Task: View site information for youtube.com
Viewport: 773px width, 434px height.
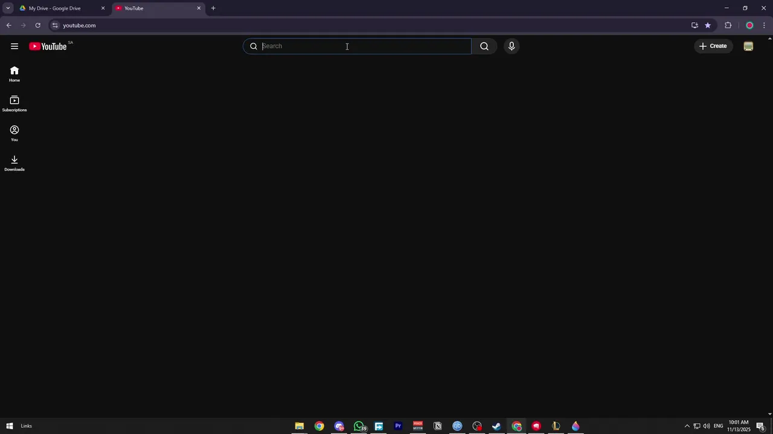Action: tap(55, 25)
